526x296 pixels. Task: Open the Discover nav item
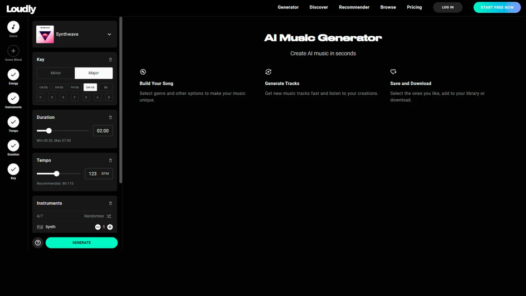[x=319, y=7]
